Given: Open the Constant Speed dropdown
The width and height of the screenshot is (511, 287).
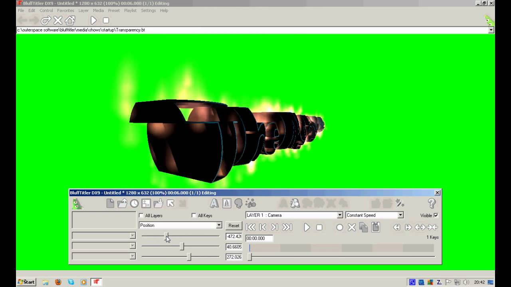Looking at the screenshot, I should [x=400, y=215].
